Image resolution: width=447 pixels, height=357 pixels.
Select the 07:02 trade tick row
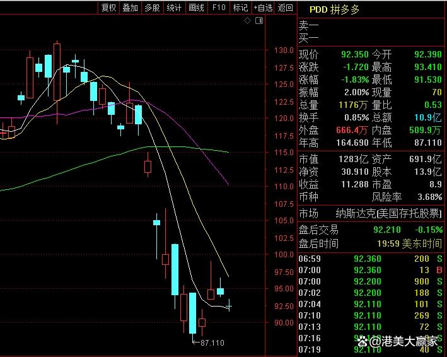pos(370,293)
